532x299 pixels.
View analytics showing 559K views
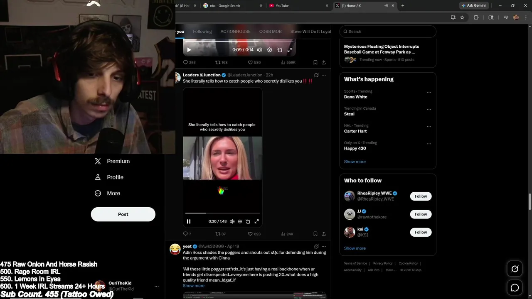288,62
